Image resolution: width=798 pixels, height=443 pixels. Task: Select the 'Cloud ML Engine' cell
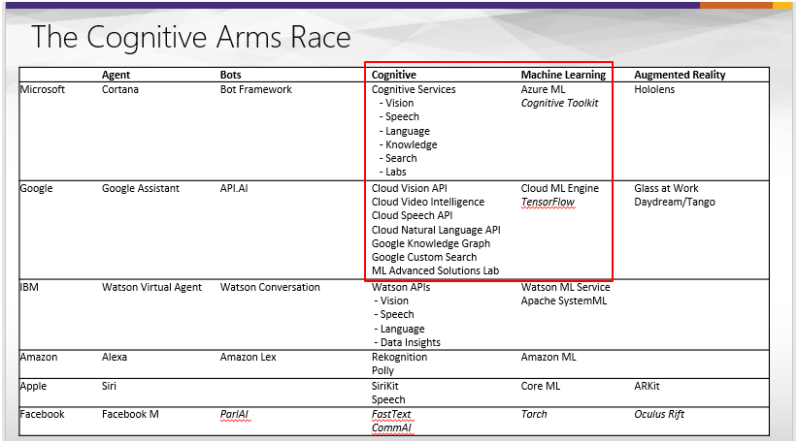[560, 188]
